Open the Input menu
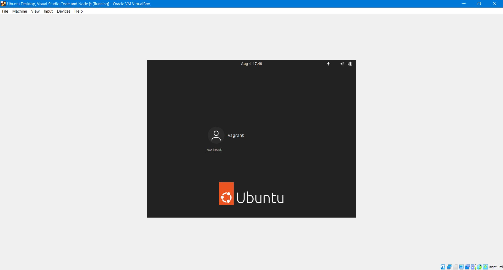 tap(48, 11)
